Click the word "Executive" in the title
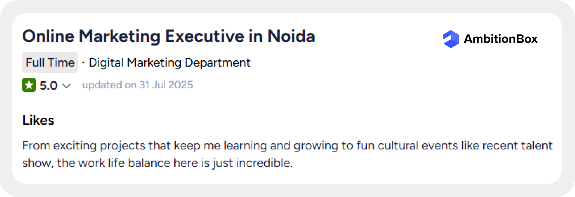 point(205,36)
